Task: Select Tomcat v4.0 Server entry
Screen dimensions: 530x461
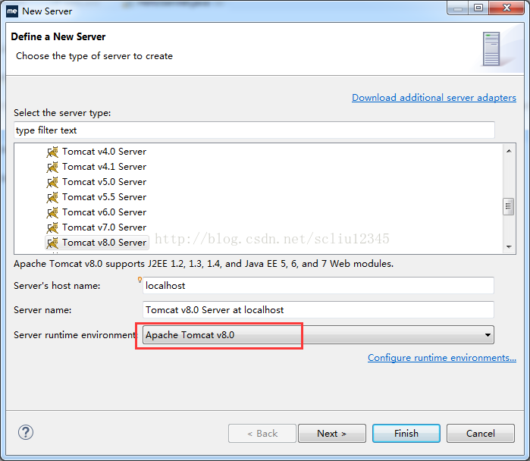Action: [x=104, y=152]
